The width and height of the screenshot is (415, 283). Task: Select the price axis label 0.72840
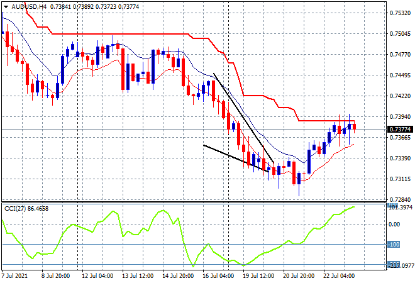coord(400,199)
